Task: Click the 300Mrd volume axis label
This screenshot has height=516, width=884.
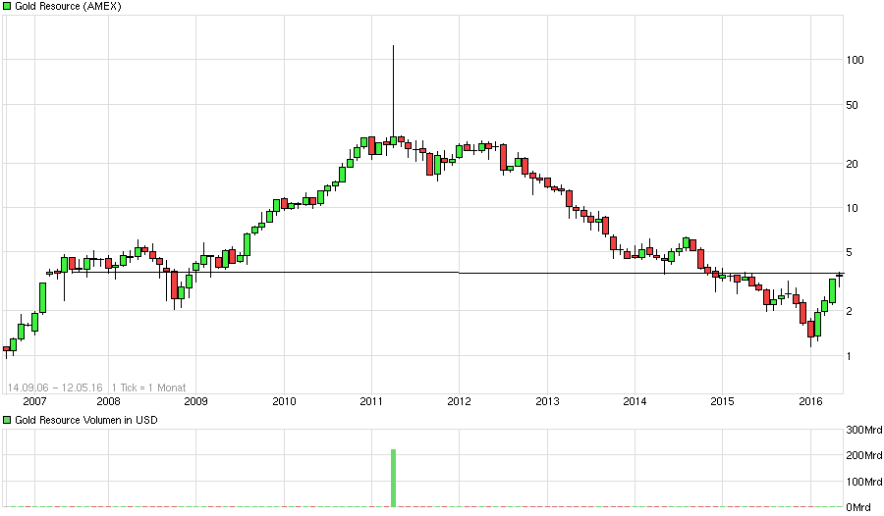Action: click(860, 430)
